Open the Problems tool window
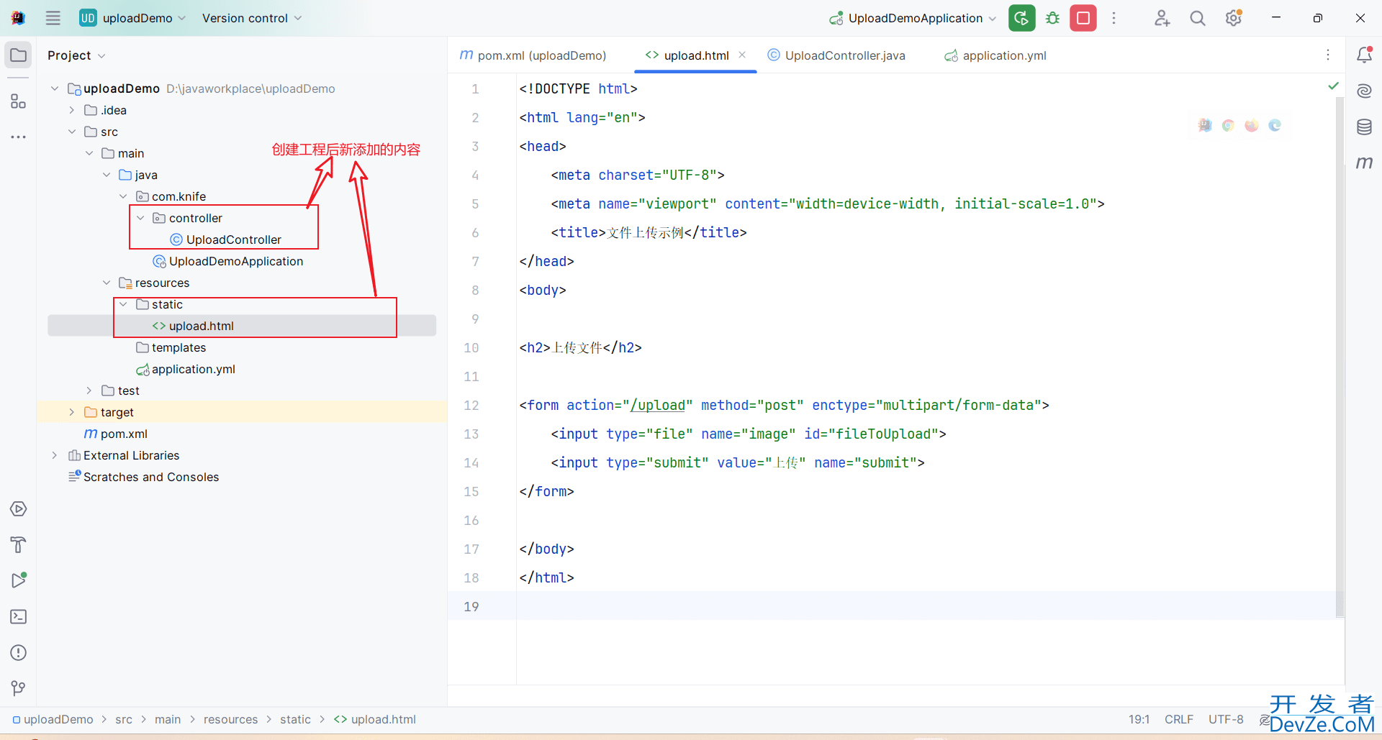 pos(19,653)
